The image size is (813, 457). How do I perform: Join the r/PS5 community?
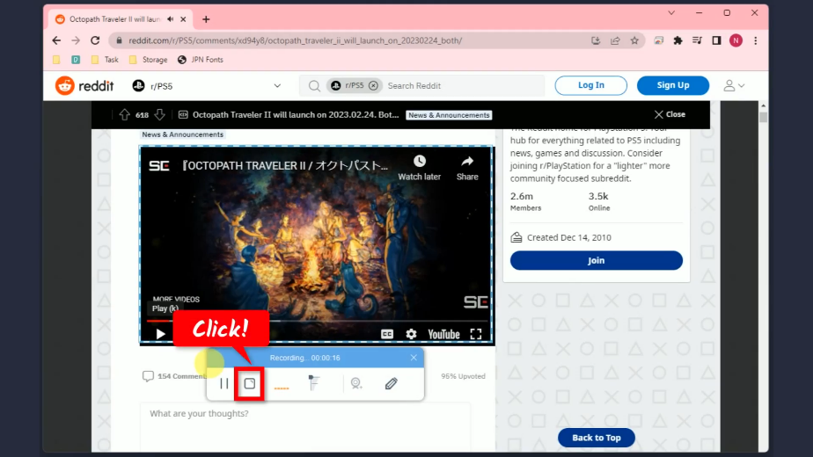(x=596, y=260)
